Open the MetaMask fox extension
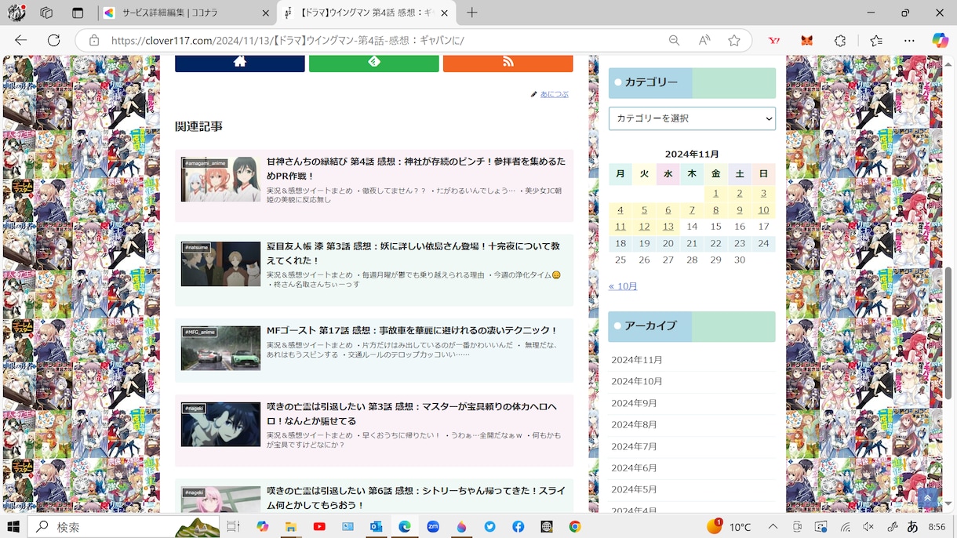The height and width of the screenshot is (538, 957). pos(806,40)
